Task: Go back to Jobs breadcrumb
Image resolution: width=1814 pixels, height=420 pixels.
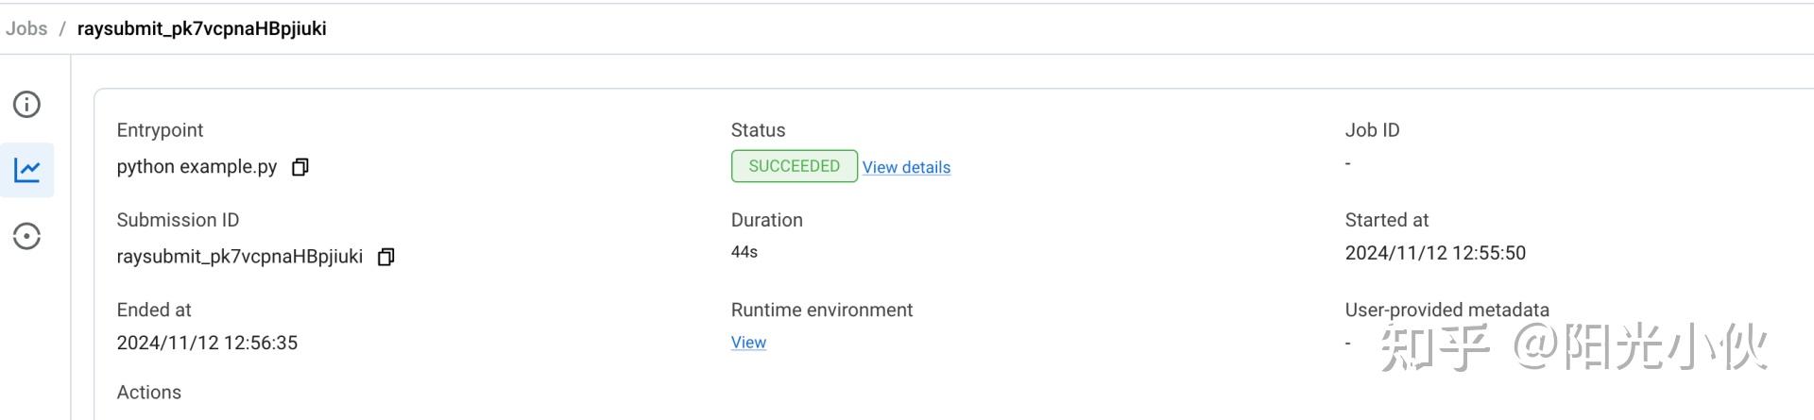Action: [26, 28]
